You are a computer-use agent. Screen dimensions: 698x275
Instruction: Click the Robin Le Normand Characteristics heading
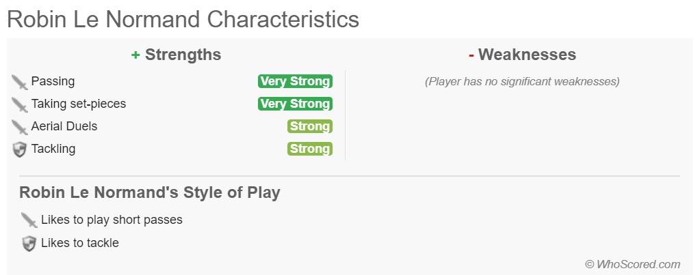(183, 19)
